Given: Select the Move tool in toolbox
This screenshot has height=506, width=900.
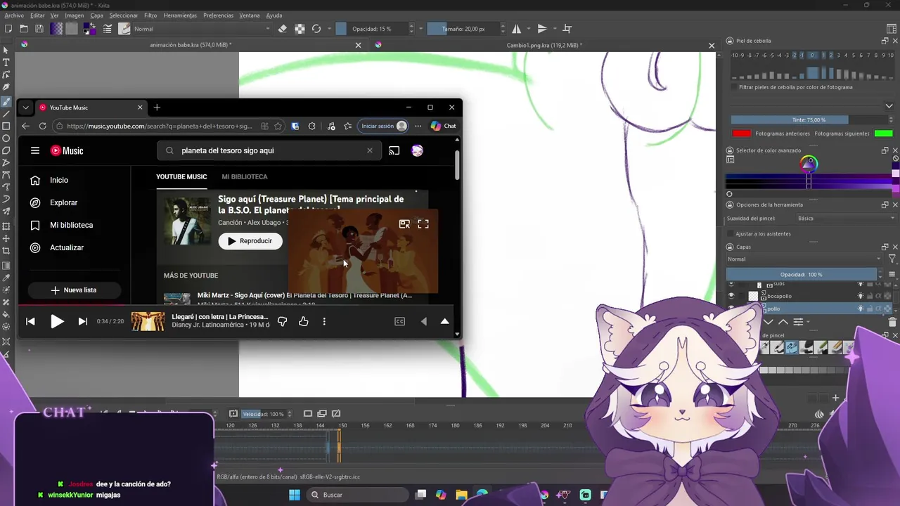Looking at the screenshot, I should click(6, 238).
